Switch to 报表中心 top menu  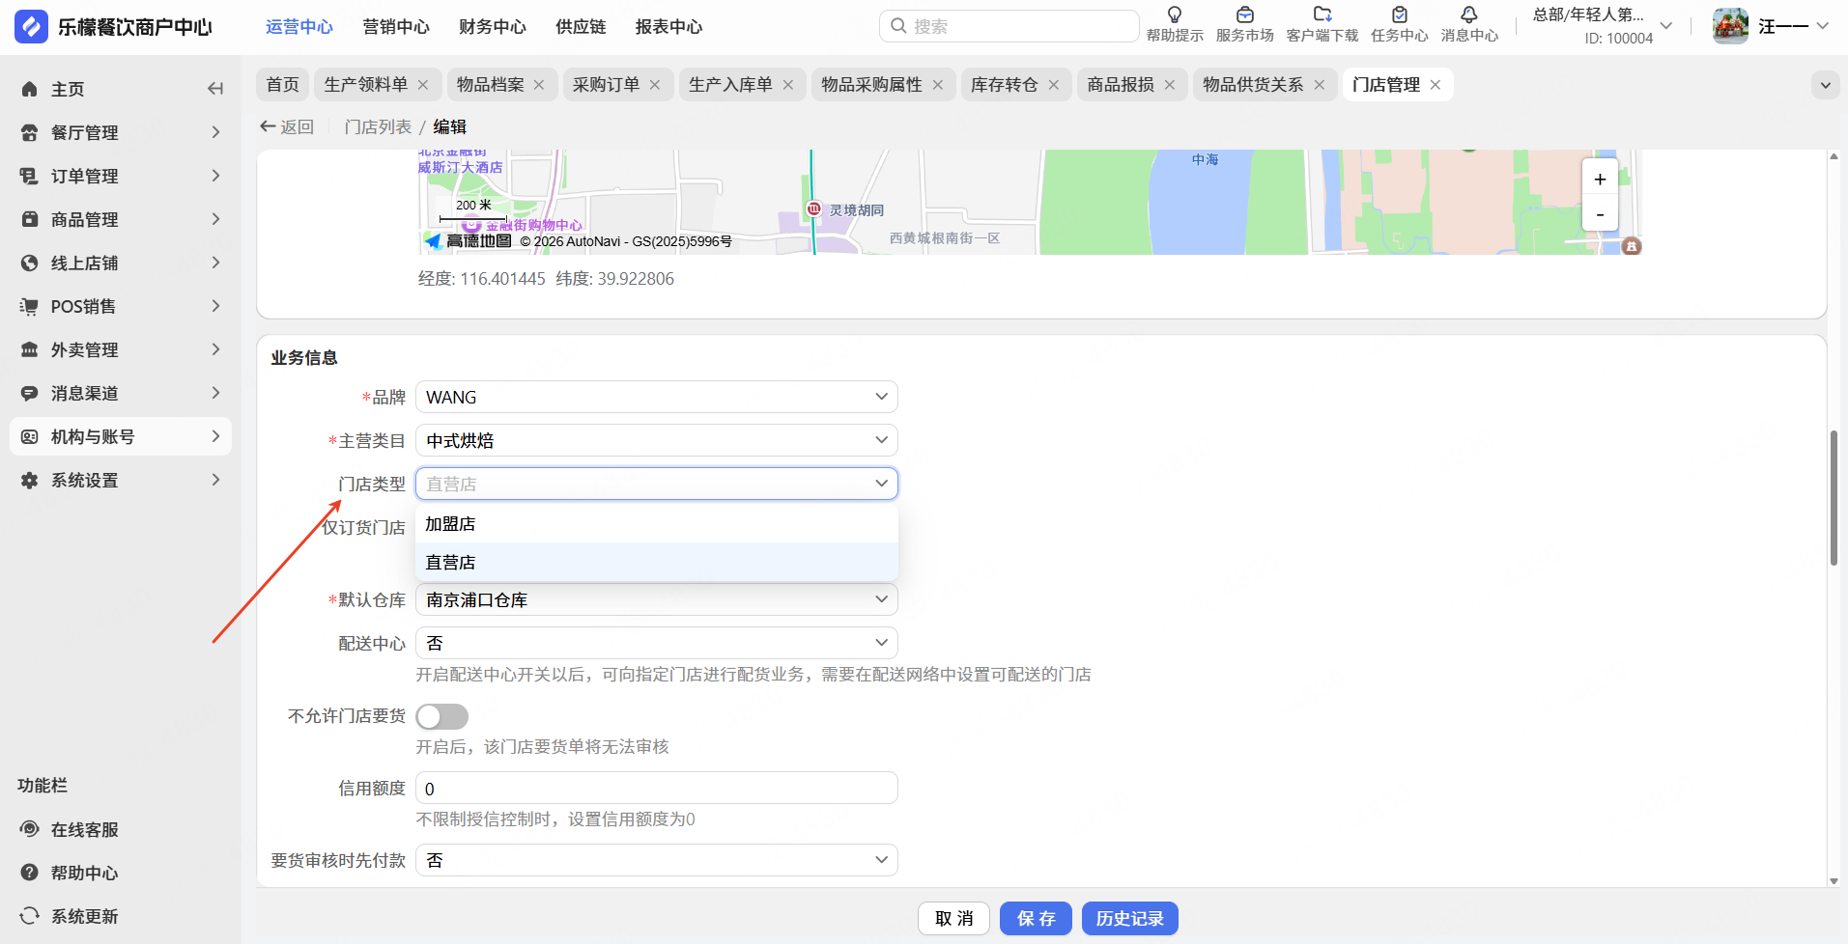[668, 27]
